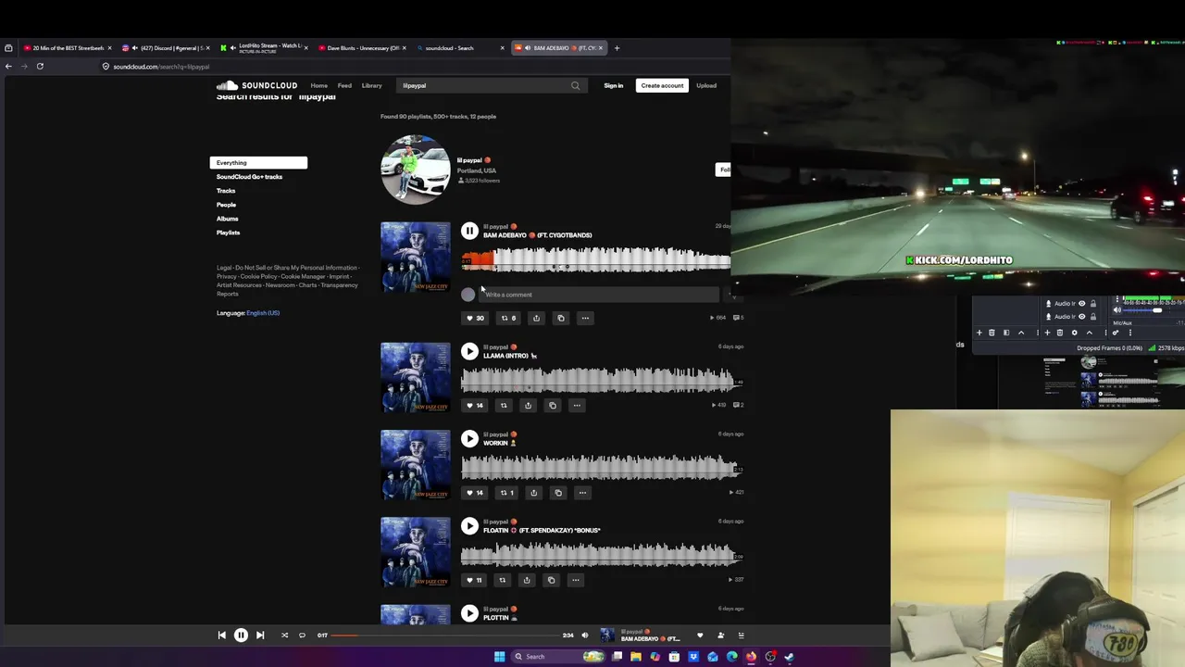Share the WORKIN track
This screenshot has width=1185, height=667.
pyautogui.click(x=533, y=493)
